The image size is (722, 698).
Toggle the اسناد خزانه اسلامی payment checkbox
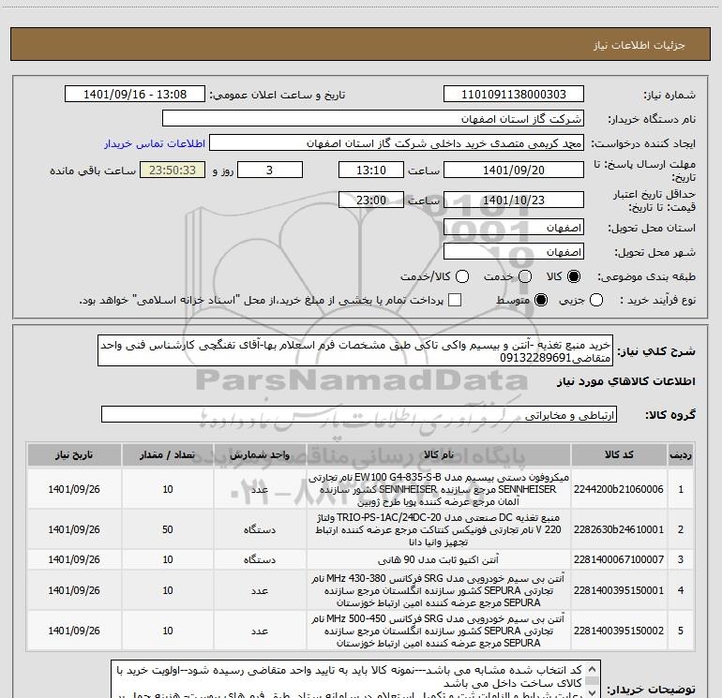(455, 300)
